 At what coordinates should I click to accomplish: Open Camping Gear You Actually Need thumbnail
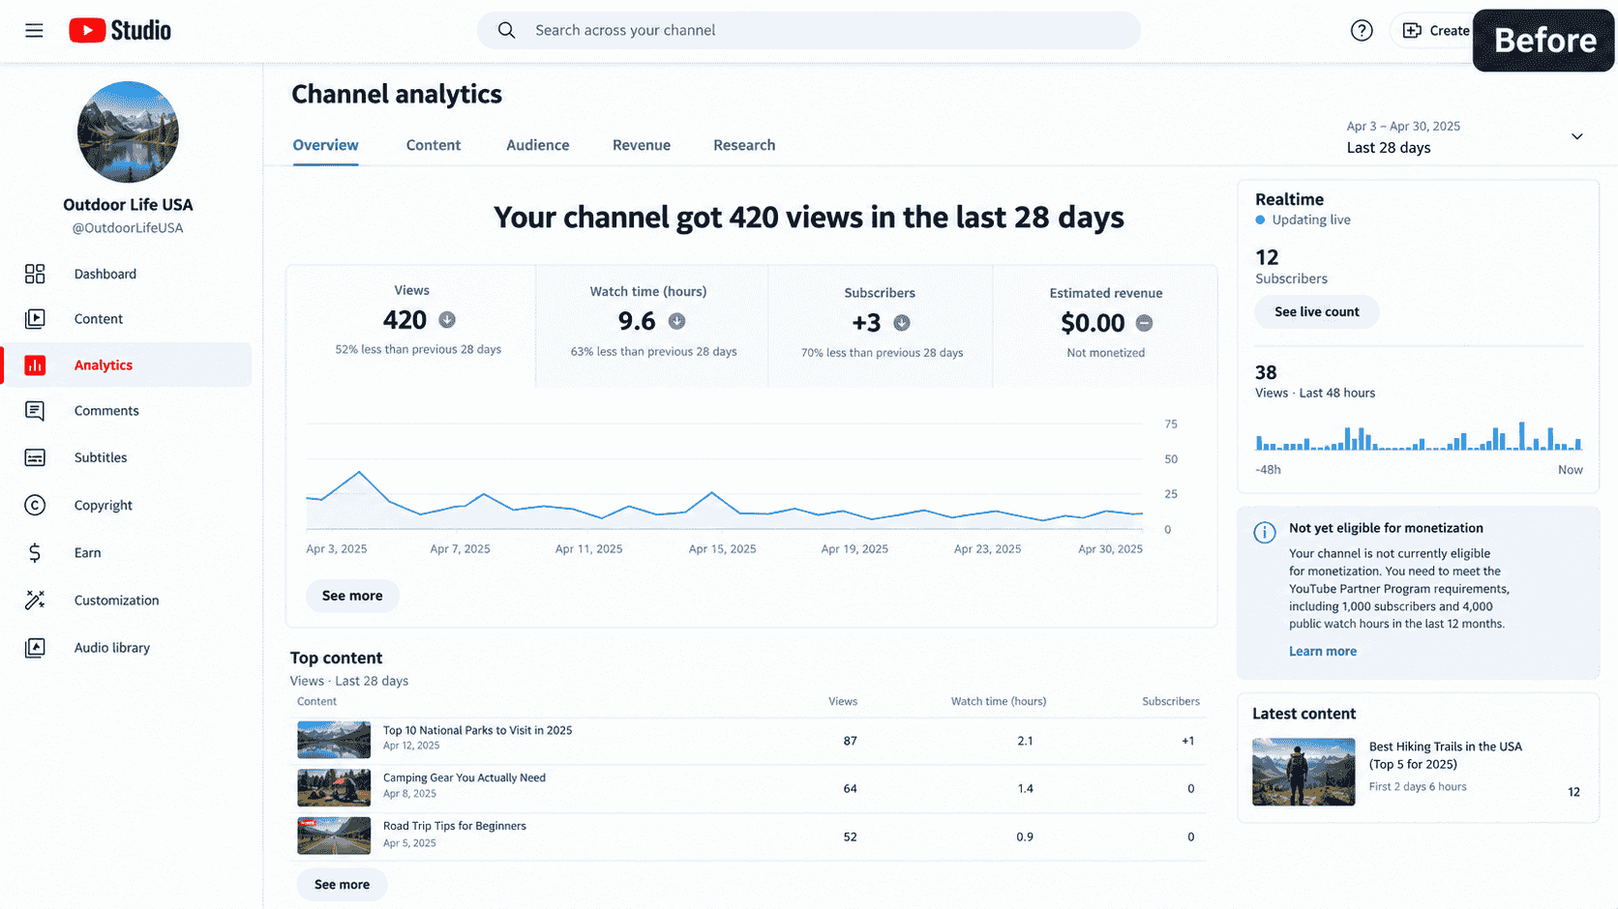coord(334,788)
